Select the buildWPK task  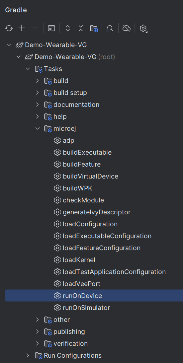coord(77,188)
